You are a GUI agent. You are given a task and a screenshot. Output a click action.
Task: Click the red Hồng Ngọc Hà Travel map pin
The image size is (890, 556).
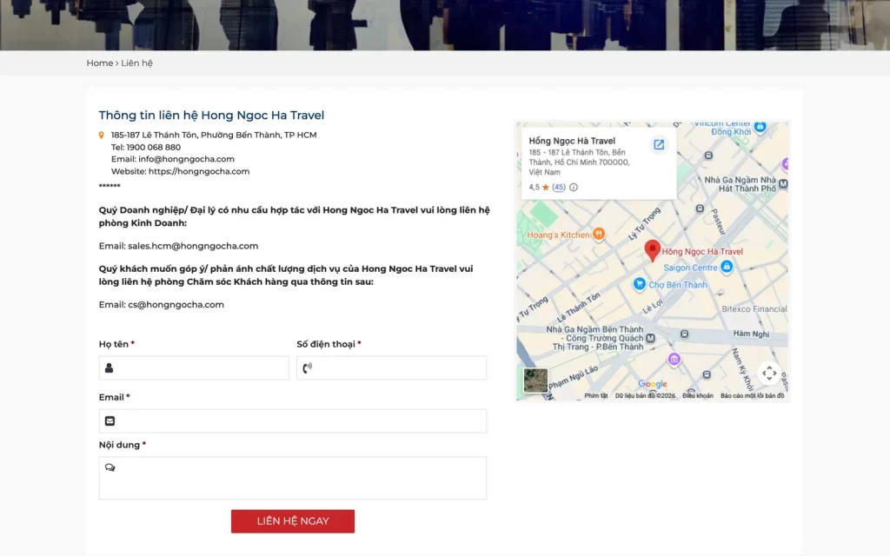tap(652, 250)
